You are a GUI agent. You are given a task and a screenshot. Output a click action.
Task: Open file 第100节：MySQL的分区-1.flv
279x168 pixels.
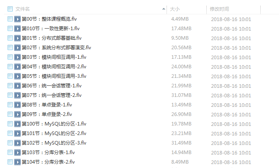pyautogui.click(x=54, y=124)
